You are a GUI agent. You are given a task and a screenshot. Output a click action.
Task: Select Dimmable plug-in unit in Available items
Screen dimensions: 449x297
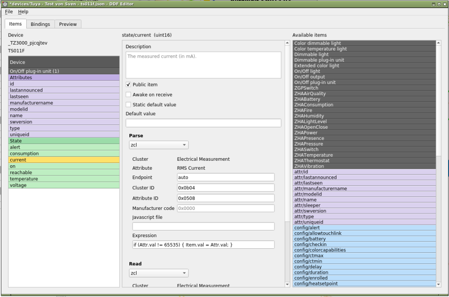(364, 60)
